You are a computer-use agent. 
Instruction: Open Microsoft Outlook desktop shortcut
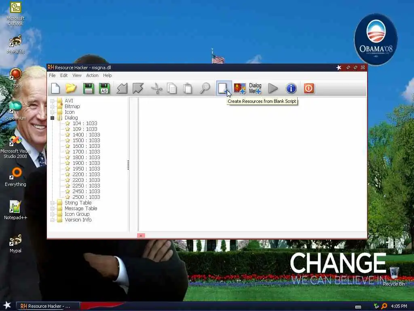(15, 14)
